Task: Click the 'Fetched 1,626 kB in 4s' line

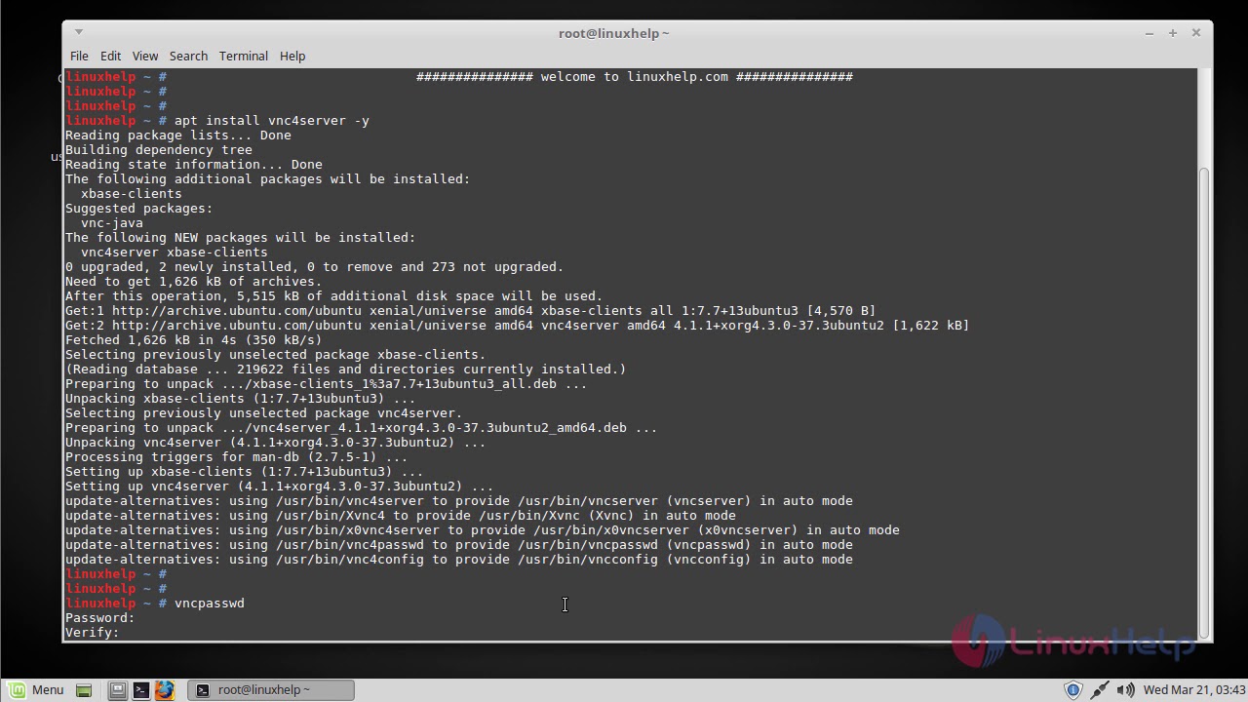Action: point(194,340)
